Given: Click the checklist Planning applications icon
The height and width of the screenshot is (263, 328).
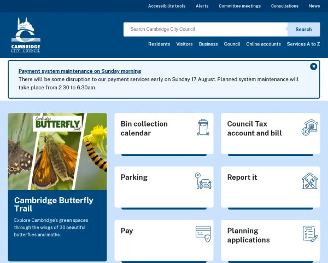Looking at the screenshot, I should click(x=311, y=234).
